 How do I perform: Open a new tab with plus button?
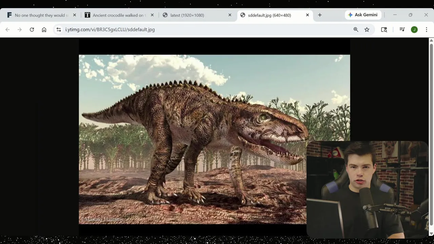tap(320, 15)
